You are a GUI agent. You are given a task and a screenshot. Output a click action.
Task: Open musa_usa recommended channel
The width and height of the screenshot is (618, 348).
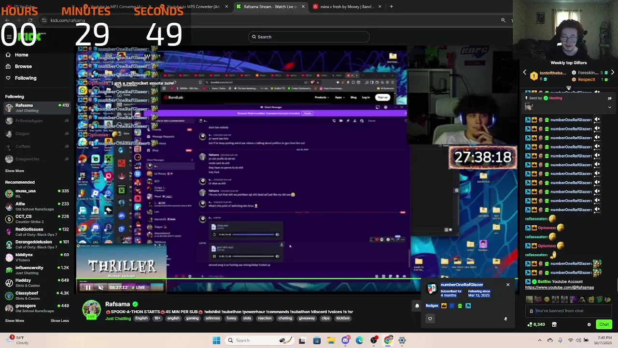[38, 193]
